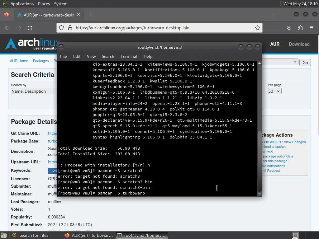Viewport: 319px width, 239px height.
Task: Click the Firefox logo icon in tab bar
Action: [6, 15]
